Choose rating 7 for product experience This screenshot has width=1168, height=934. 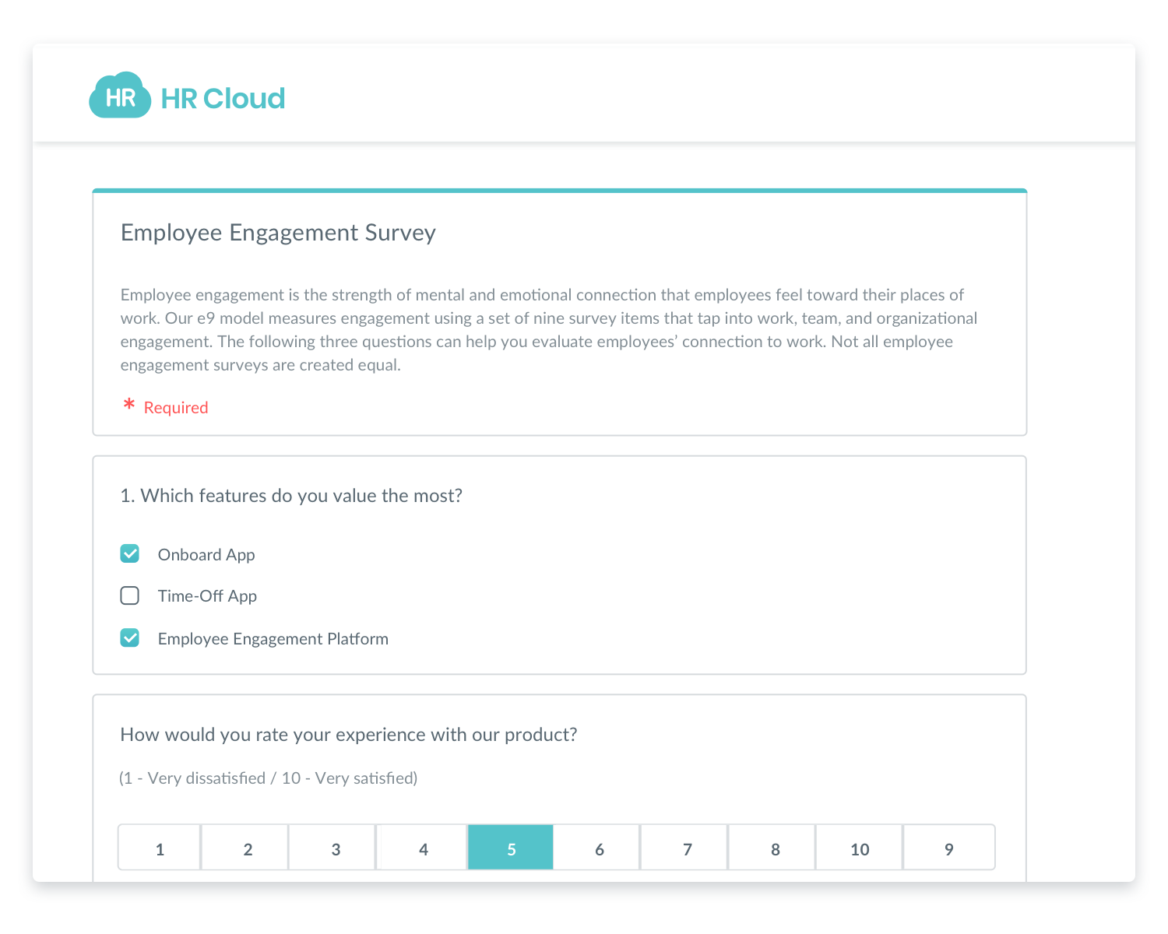[685, 848]
